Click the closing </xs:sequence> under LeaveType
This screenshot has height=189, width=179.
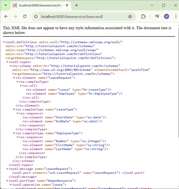tap(32, 126)
